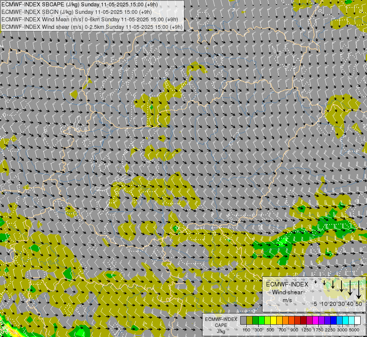Click the 100 tick label on CAPE scale
The image size is (367, 337).
tap(246, 330)
